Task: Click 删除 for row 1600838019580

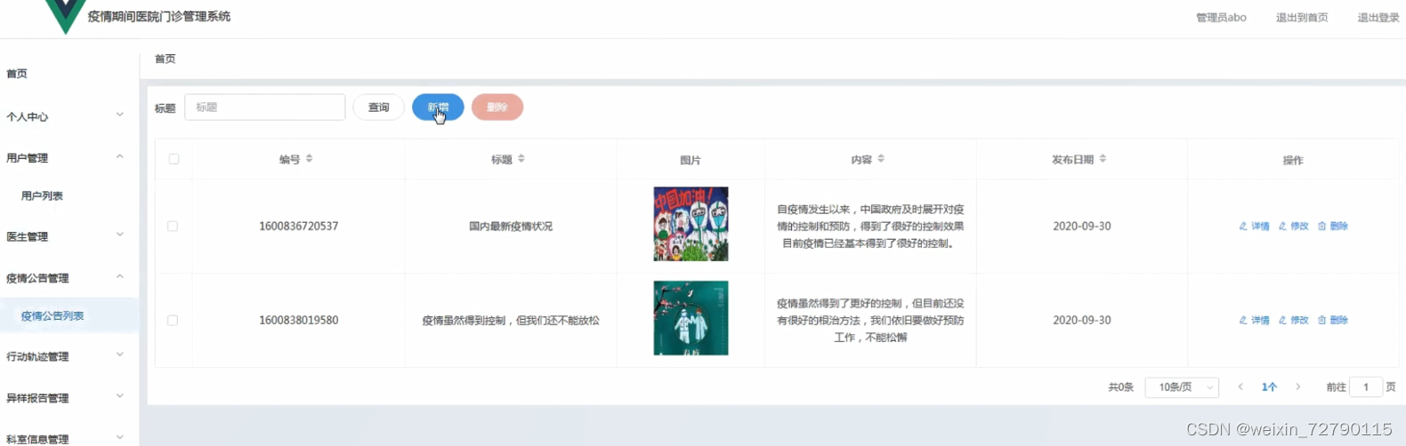Action: coord(1333,321)
